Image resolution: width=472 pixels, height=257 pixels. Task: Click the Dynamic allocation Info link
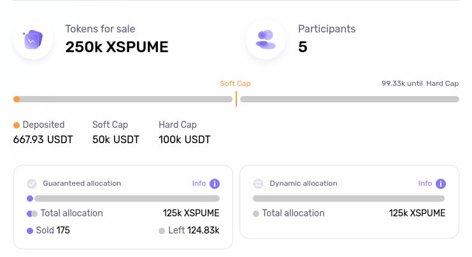point(425,183)
